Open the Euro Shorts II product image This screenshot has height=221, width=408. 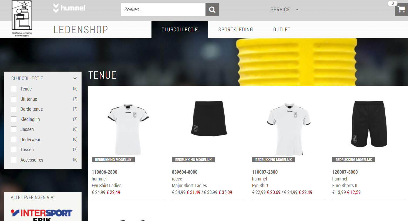369,124
